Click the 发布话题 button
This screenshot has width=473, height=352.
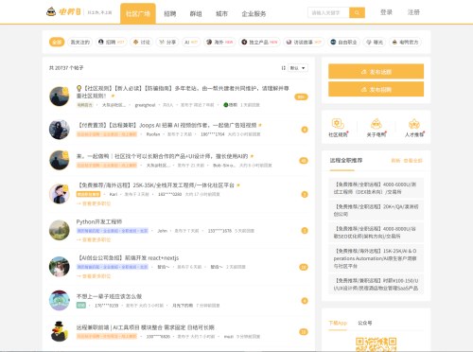pyautogui.click(x=376, y=72)
